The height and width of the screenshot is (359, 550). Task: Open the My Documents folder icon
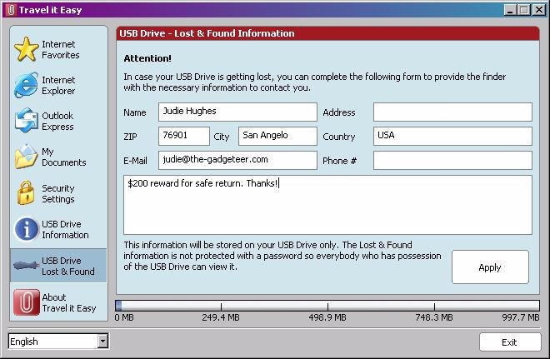[26, 157]
